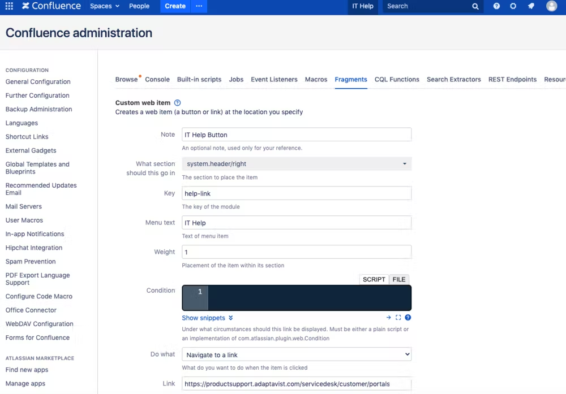The height and width of the screenshot is (394, 566).
Task: Open Global Templates and Blueprints
Action: (37, 168)
